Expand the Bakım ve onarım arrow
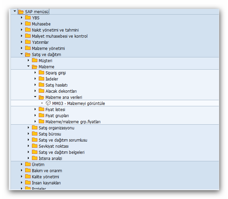Image resolution: width=228 pixels, height=199 pixels. pyautogui.click(x=21, y=170)
